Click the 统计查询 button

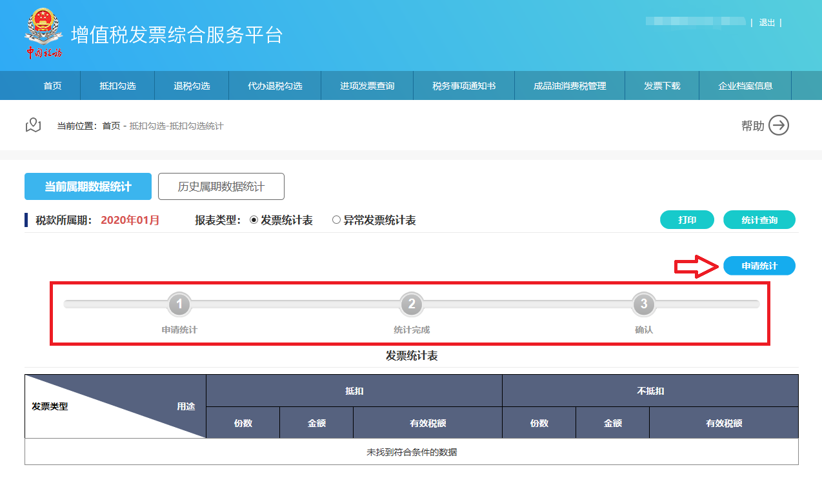click(759, 220)
